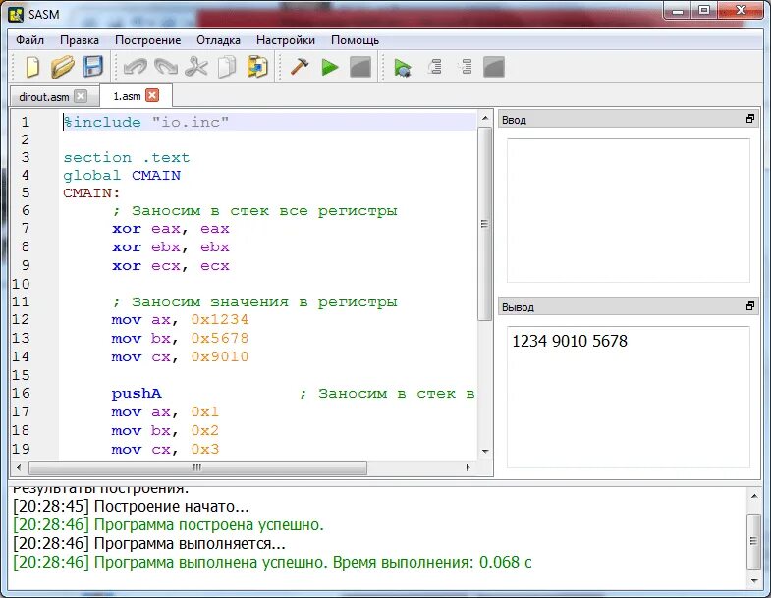Screen dimensions: 771x598
Task: Cut selection with the scissors icon
Action: pos(196,67)
